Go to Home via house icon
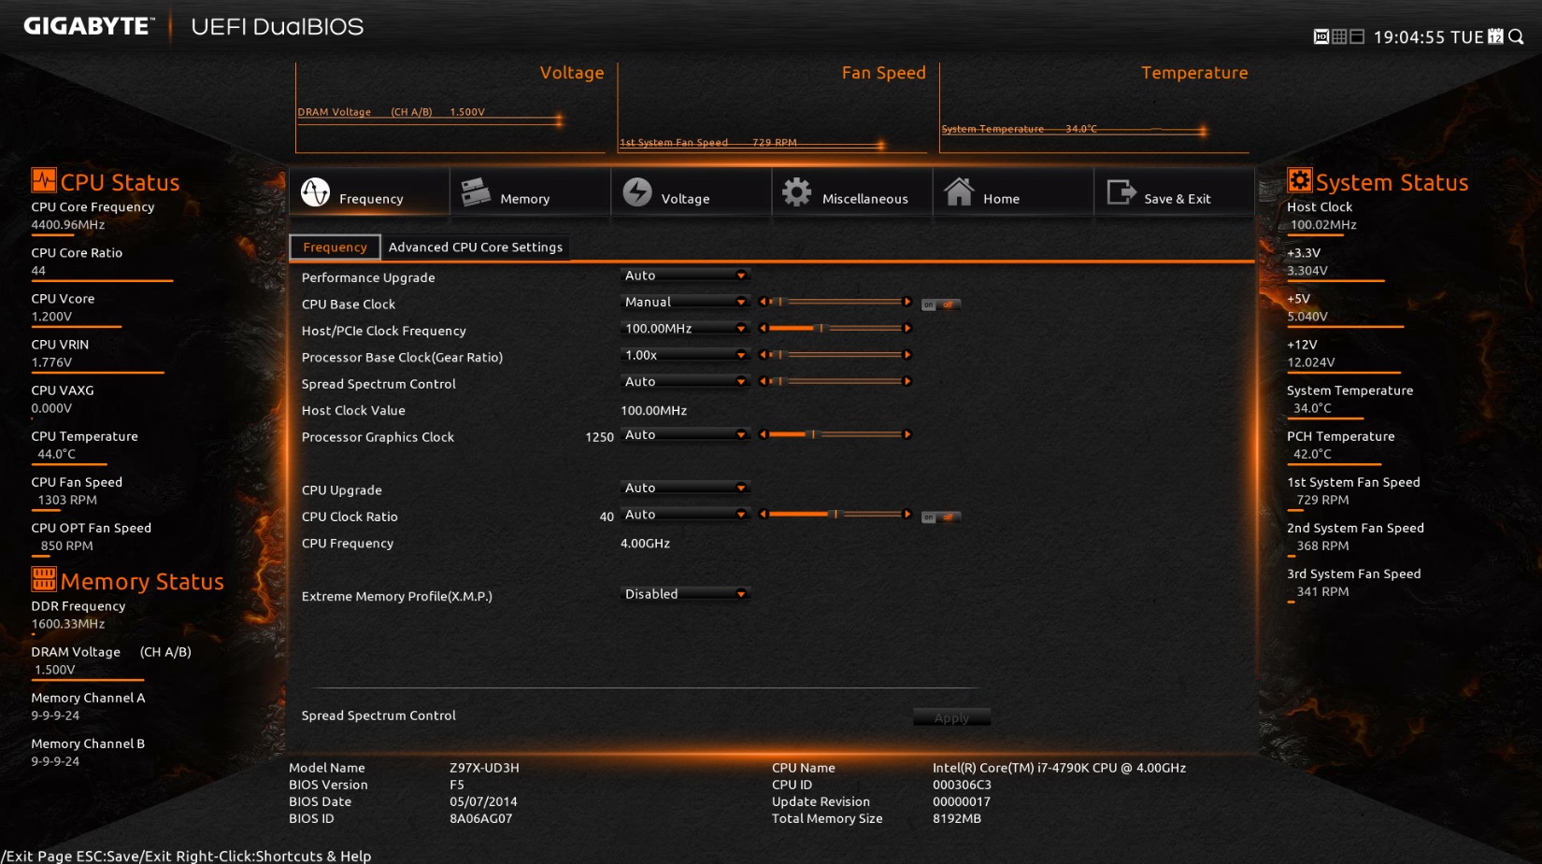The width and height of the screenshot is (1542, 864). (959, 191)
